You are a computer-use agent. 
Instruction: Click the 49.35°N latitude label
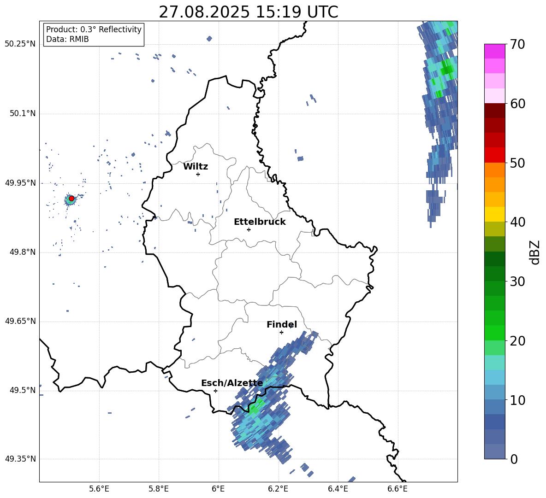coord(20,459)
